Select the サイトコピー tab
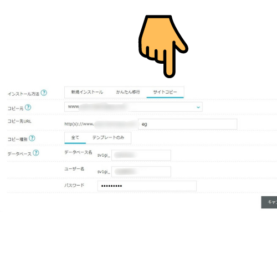The height and width of the screenshot is (277, 277). 165,92
